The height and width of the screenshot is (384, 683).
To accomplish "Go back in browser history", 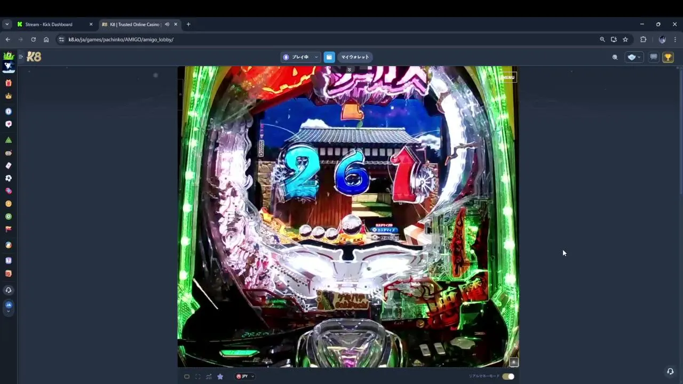I will tap(7, 39).
